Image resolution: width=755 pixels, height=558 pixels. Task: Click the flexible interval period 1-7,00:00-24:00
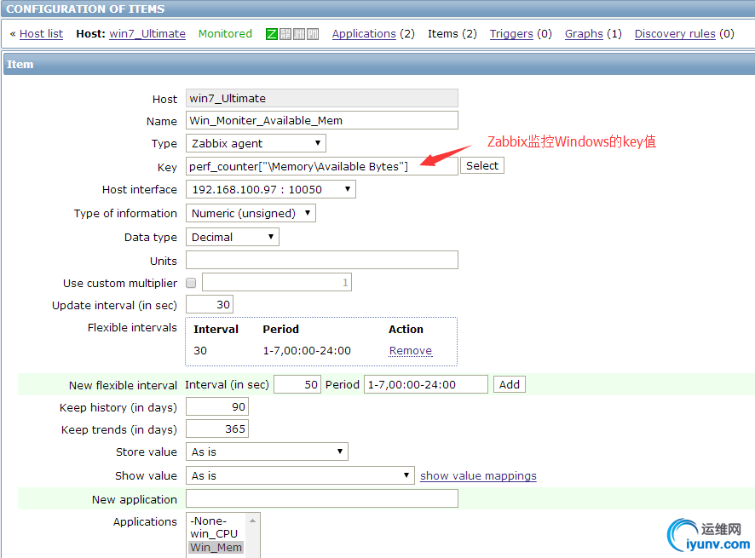click(x=307, y=350)
